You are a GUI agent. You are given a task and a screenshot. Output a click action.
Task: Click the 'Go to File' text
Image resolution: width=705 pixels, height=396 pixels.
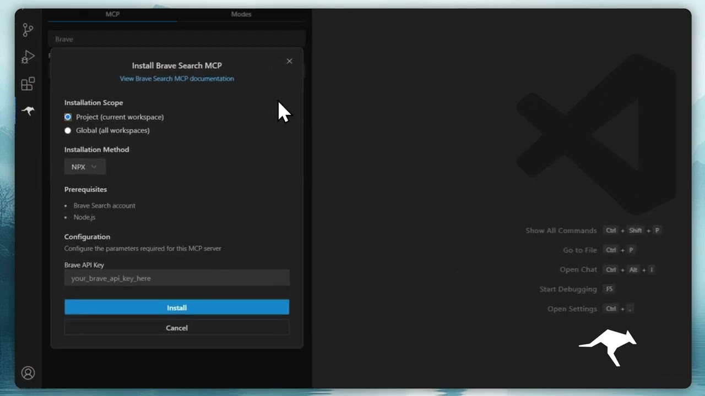(580, 250)
